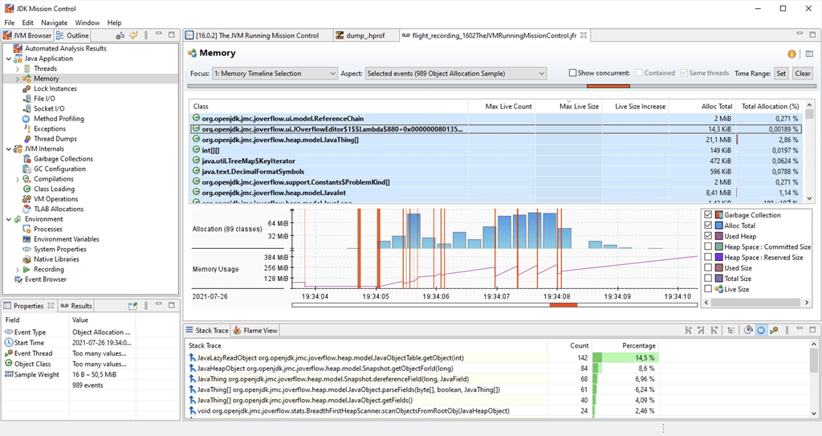
Task: Click the table settings icon beside help
Action: click(809, 54)
